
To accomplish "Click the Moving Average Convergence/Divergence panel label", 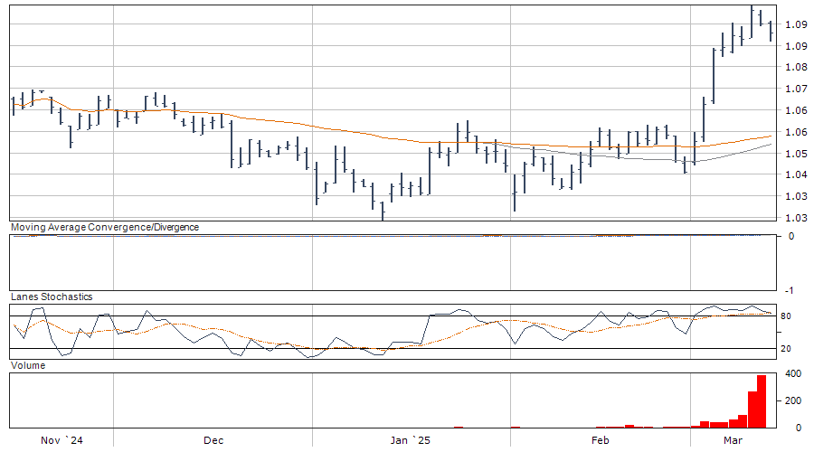I will (x=104, y=227).
